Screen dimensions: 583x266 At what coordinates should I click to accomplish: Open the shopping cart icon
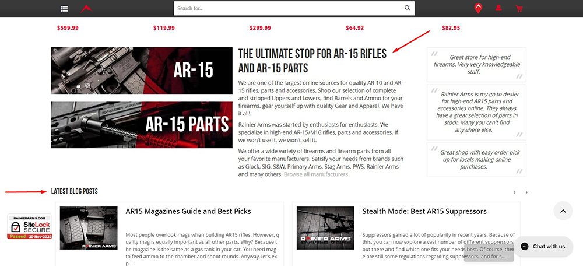(519, 9)
